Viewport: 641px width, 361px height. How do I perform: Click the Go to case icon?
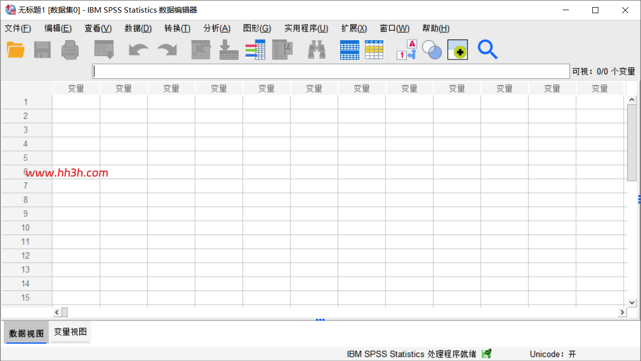(201, 50)
